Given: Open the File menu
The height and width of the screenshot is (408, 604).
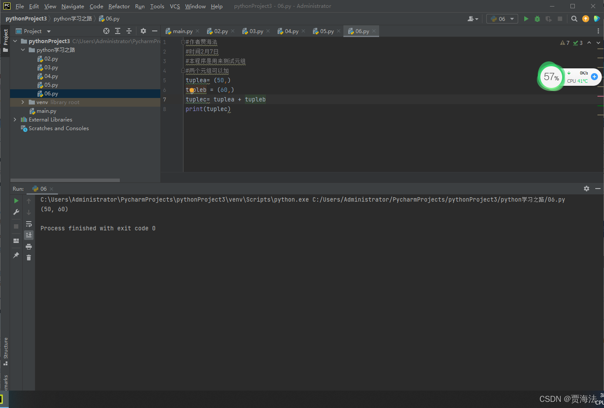Looking at the screenshot, I should (x=20, y=6).
